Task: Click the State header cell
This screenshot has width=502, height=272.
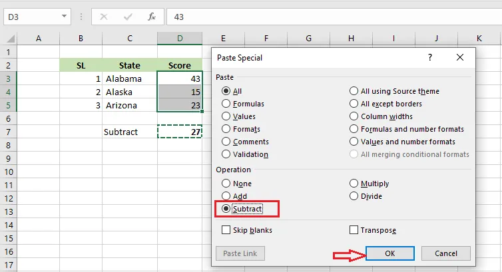Action: [x=130, y=65]
